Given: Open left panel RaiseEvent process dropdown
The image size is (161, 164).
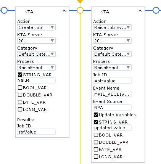Looking at the screenshot, I should pyautogui.click(x=36, y=68).
